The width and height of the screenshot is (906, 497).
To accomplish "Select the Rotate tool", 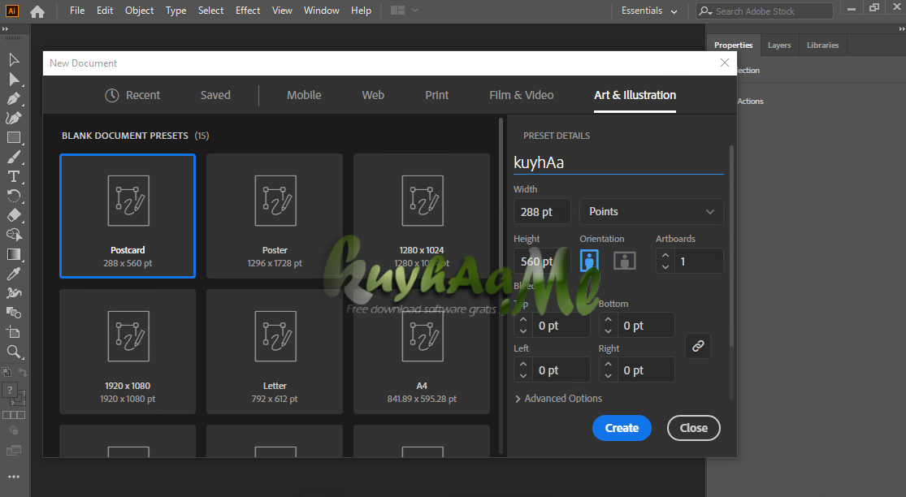I will 14,197.
